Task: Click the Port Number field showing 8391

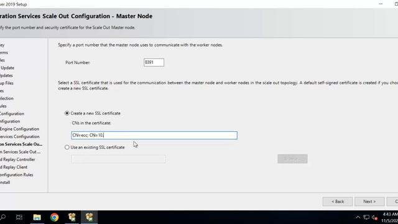Action: (x=154, y=62)
